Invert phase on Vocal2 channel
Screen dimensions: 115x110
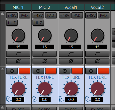pos(97,61)
